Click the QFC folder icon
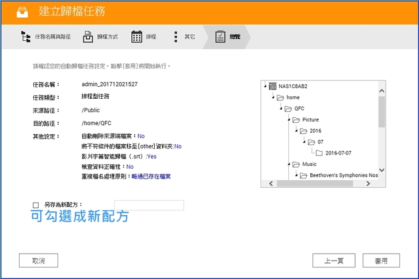Viewport: 419px width, 279px height. coord(288,108)
